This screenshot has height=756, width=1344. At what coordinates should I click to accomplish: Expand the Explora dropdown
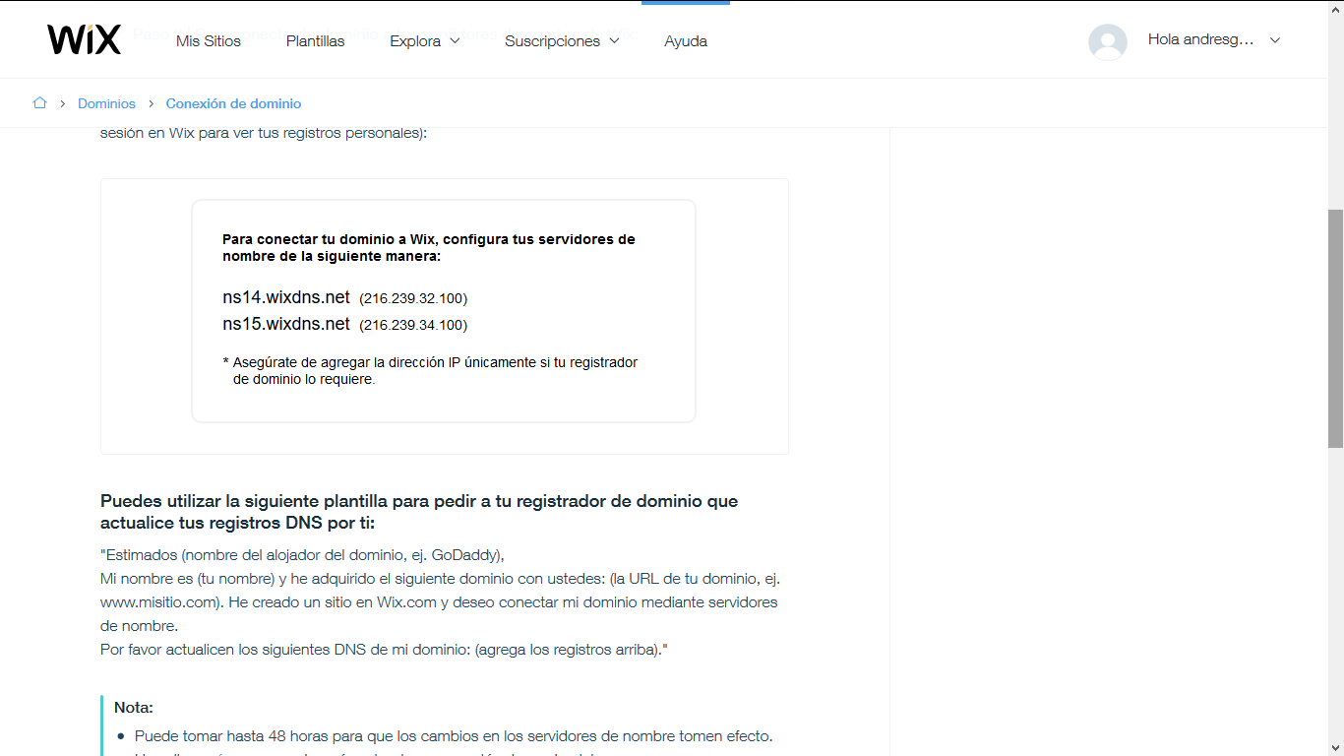[424, 41]
